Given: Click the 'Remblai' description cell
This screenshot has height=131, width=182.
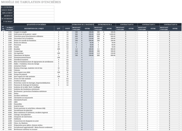Looking at the screenshot, I should pos(34,49).
